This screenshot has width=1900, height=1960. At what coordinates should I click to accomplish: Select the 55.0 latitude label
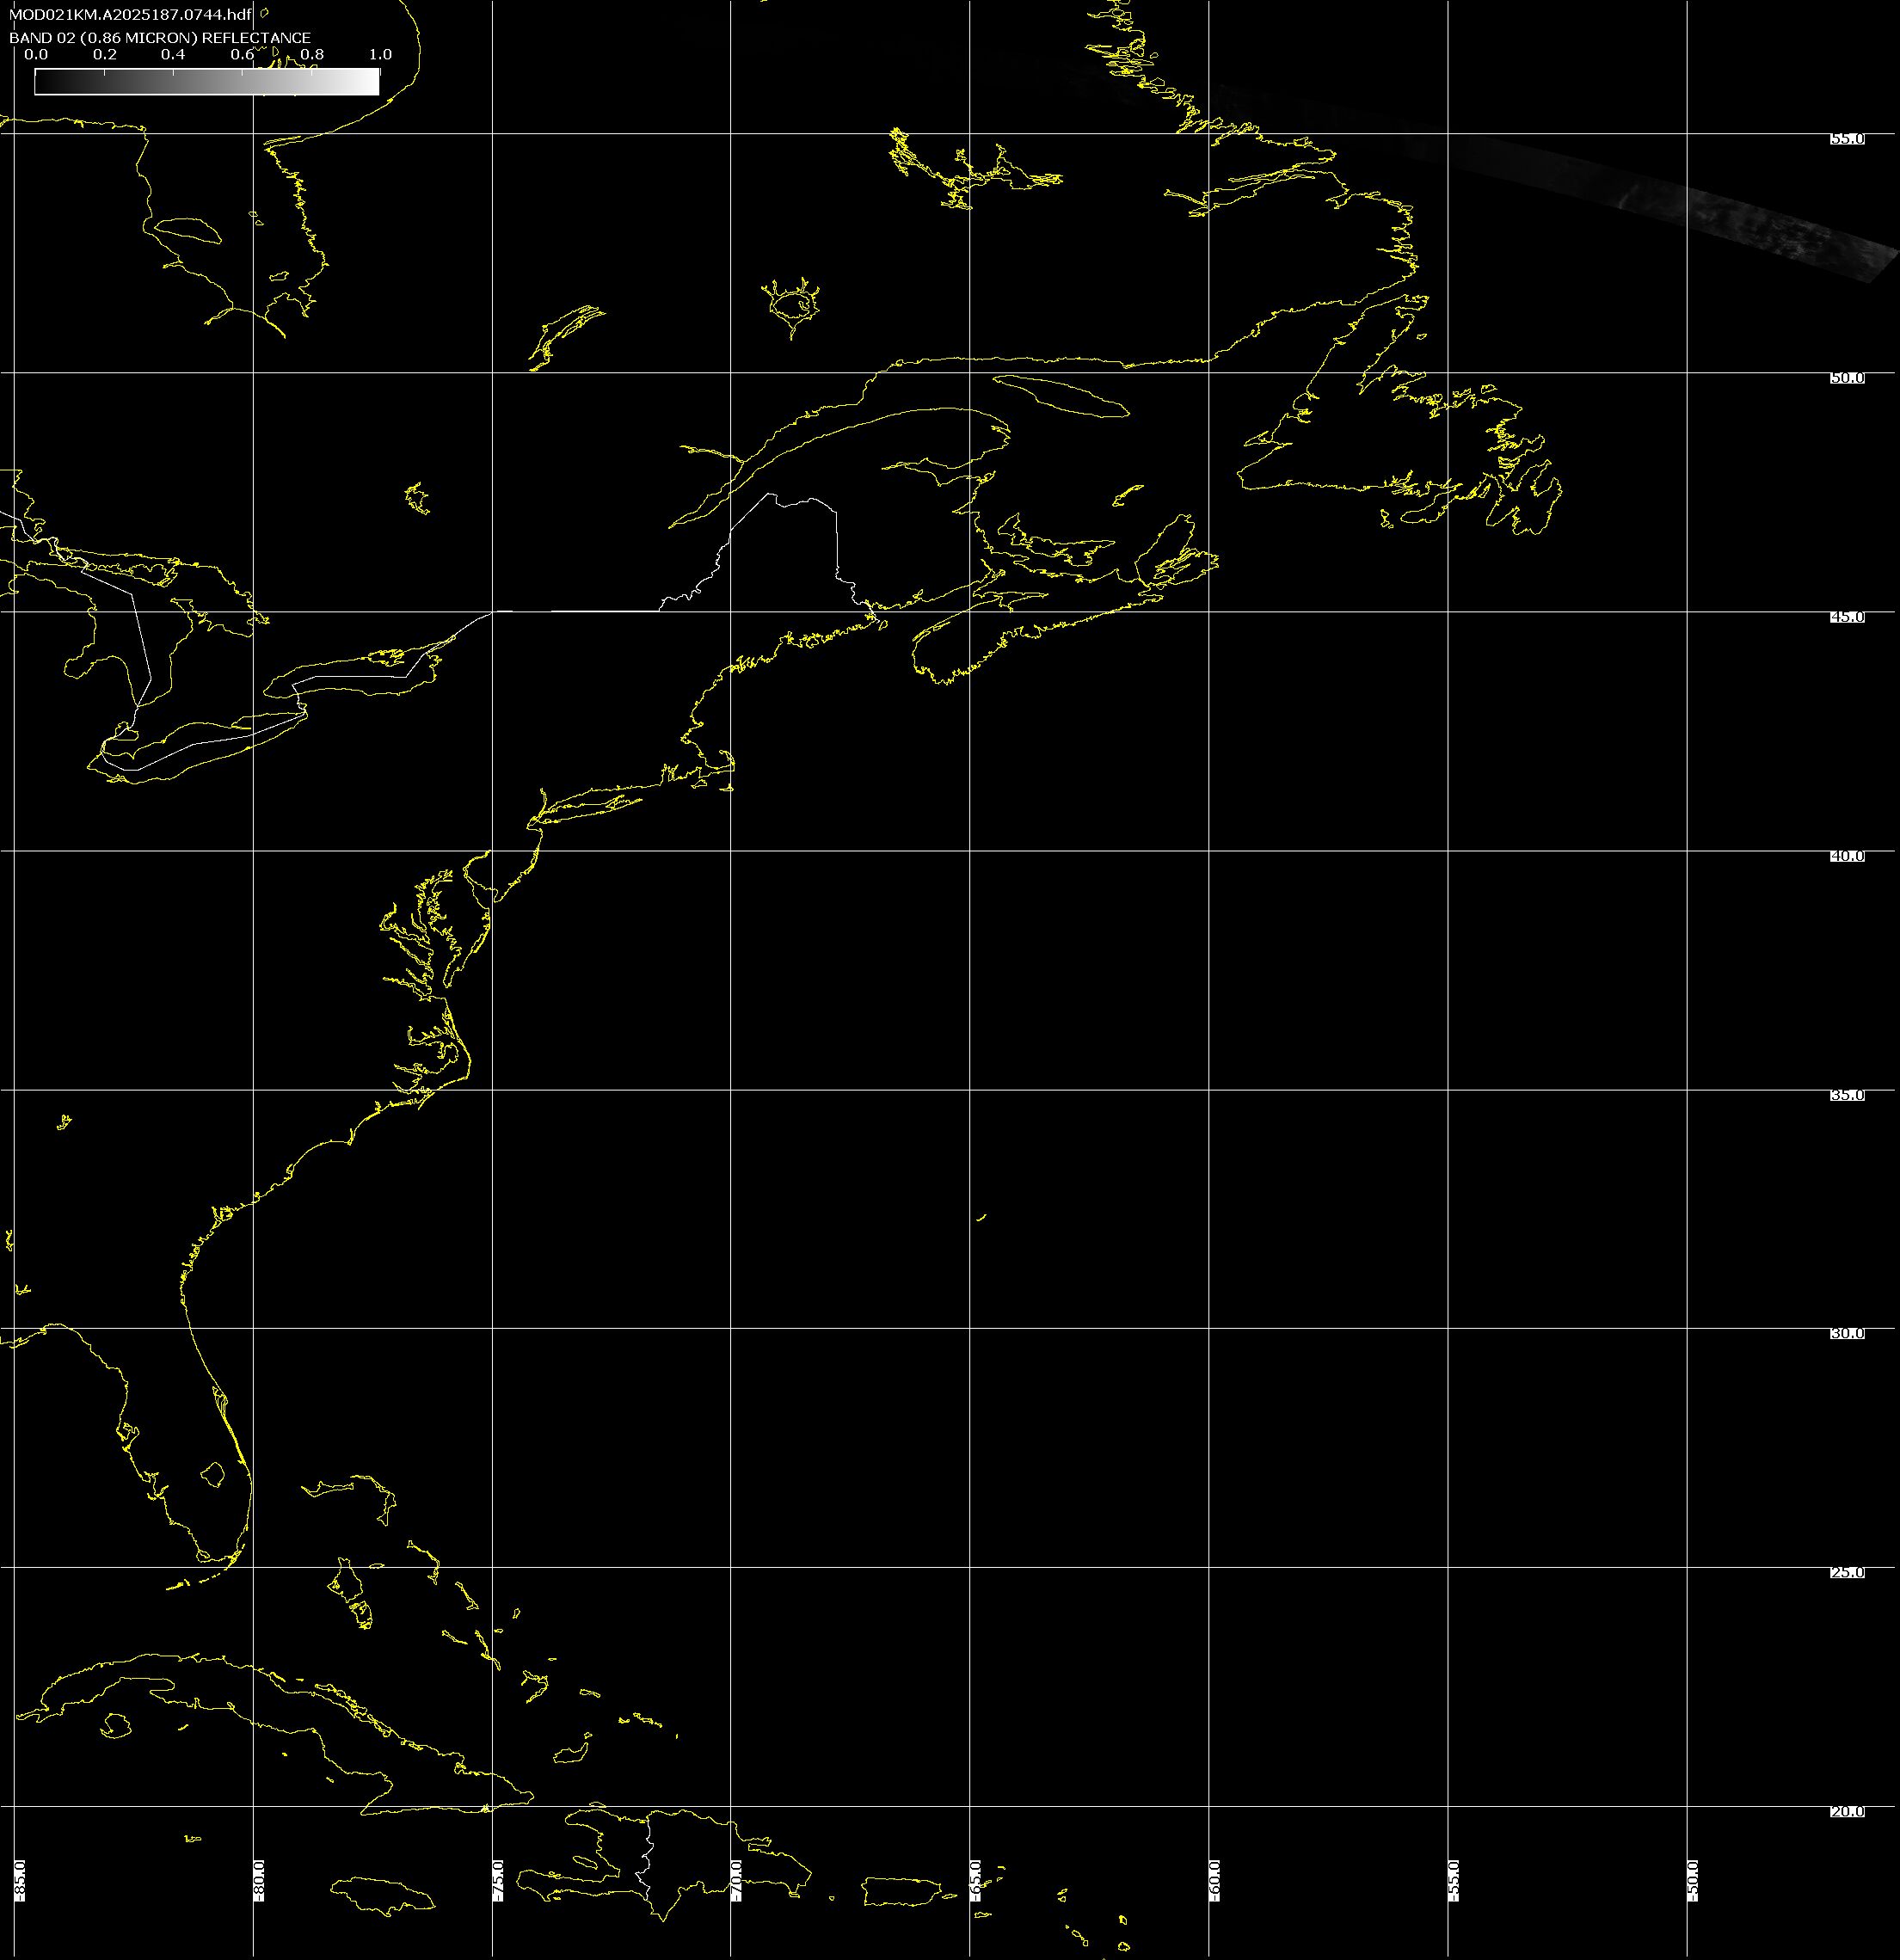pyautogui.click(x=1847, y=139)
